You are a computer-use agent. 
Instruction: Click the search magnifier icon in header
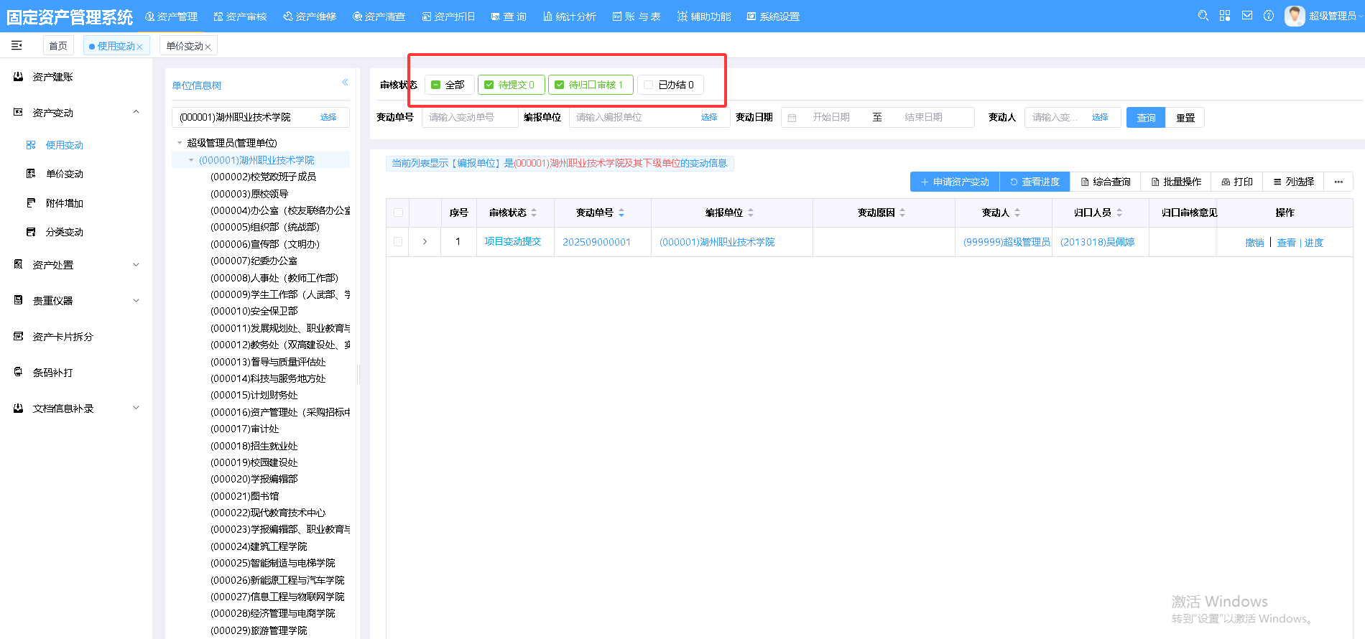point(1203,16)
